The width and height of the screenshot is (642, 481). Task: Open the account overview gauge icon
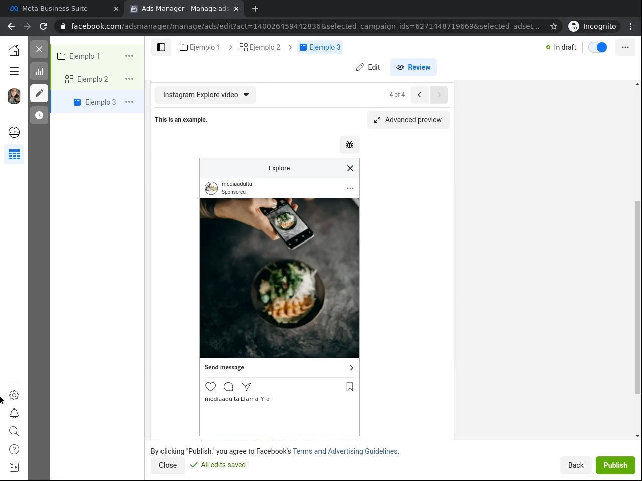coord(14,132)
